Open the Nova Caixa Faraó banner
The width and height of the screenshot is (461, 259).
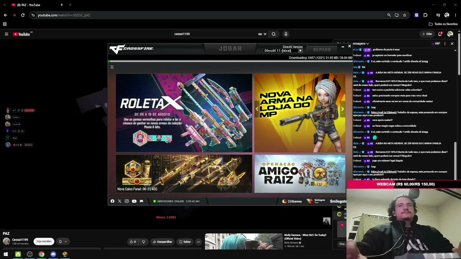tap(184, 174)
